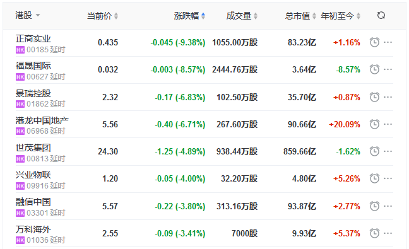Sort by 年初至今 column
The image size is (409, 249).
click(340, 16)
